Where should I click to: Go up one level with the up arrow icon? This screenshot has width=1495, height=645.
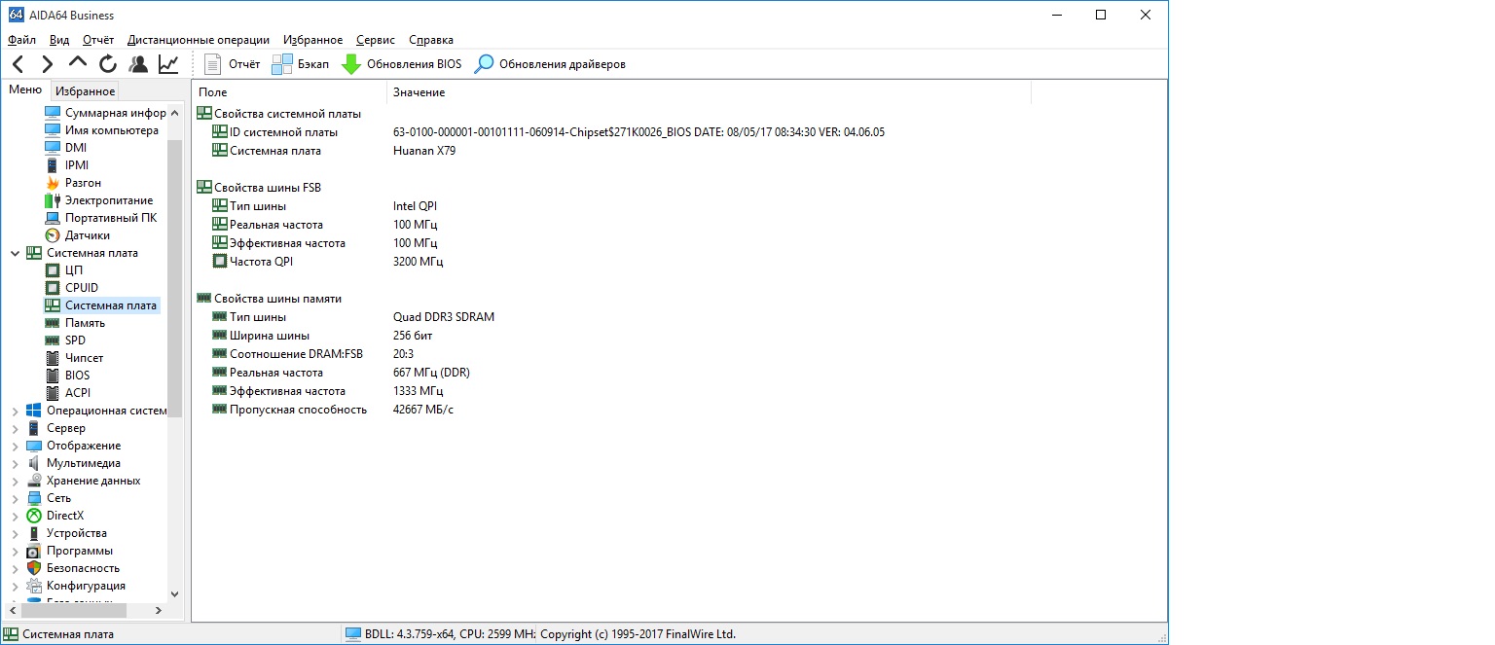[x=78, y=64]
